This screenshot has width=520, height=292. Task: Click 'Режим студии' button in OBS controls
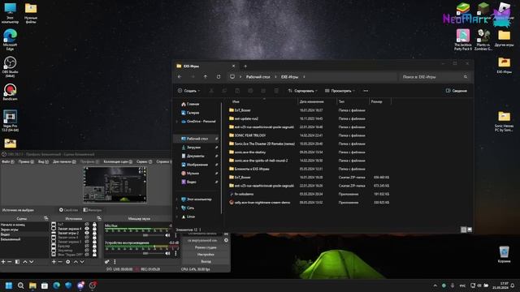click(206, 247)
